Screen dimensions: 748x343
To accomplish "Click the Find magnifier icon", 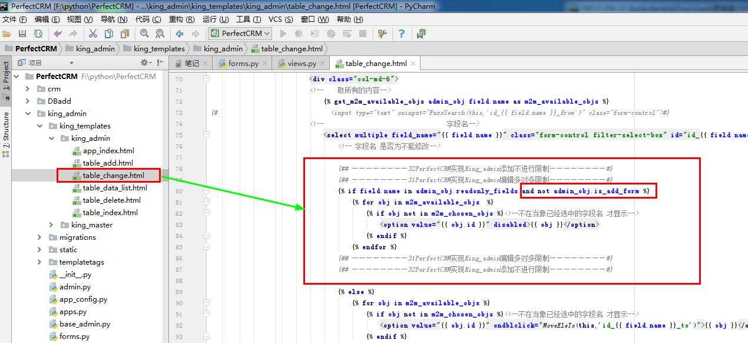I will click(144, 34).
